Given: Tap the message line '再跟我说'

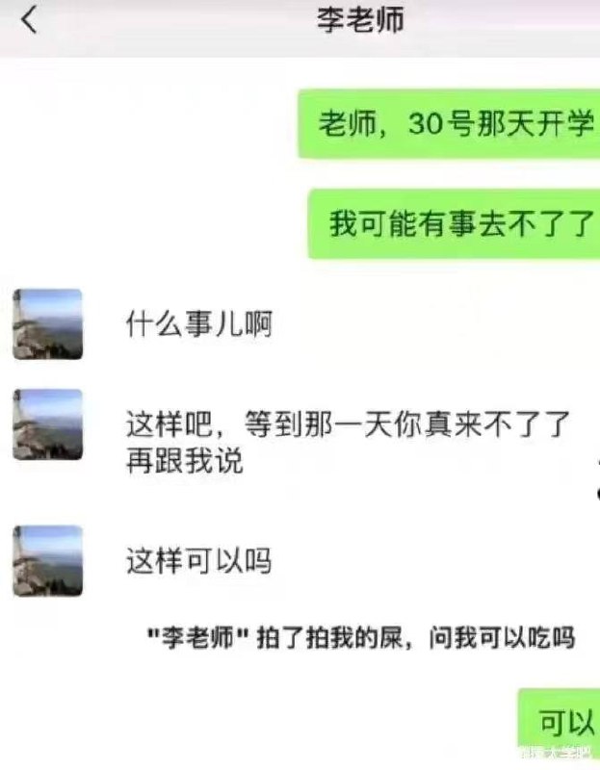Looking at the screenshot, I should [x=185, y=461].
